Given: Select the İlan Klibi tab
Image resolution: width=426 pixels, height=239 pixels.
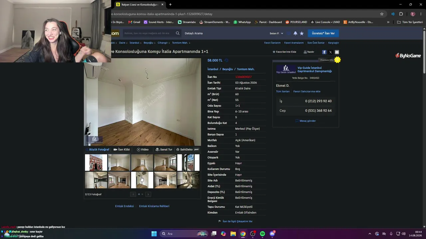Looking at the screenshot, I should click(x=121, y=149).
